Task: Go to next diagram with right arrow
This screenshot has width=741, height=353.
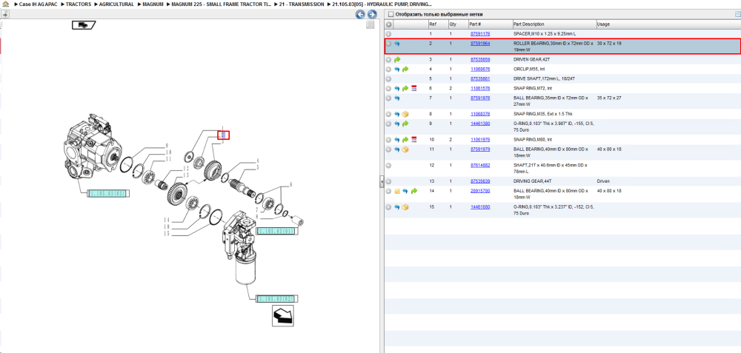Action: coord(372,14)
